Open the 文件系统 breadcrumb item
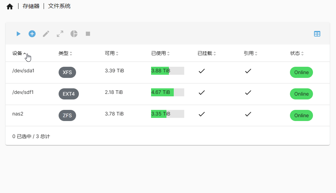The height and width of the screenshot is (193, 336). (59, 6)
